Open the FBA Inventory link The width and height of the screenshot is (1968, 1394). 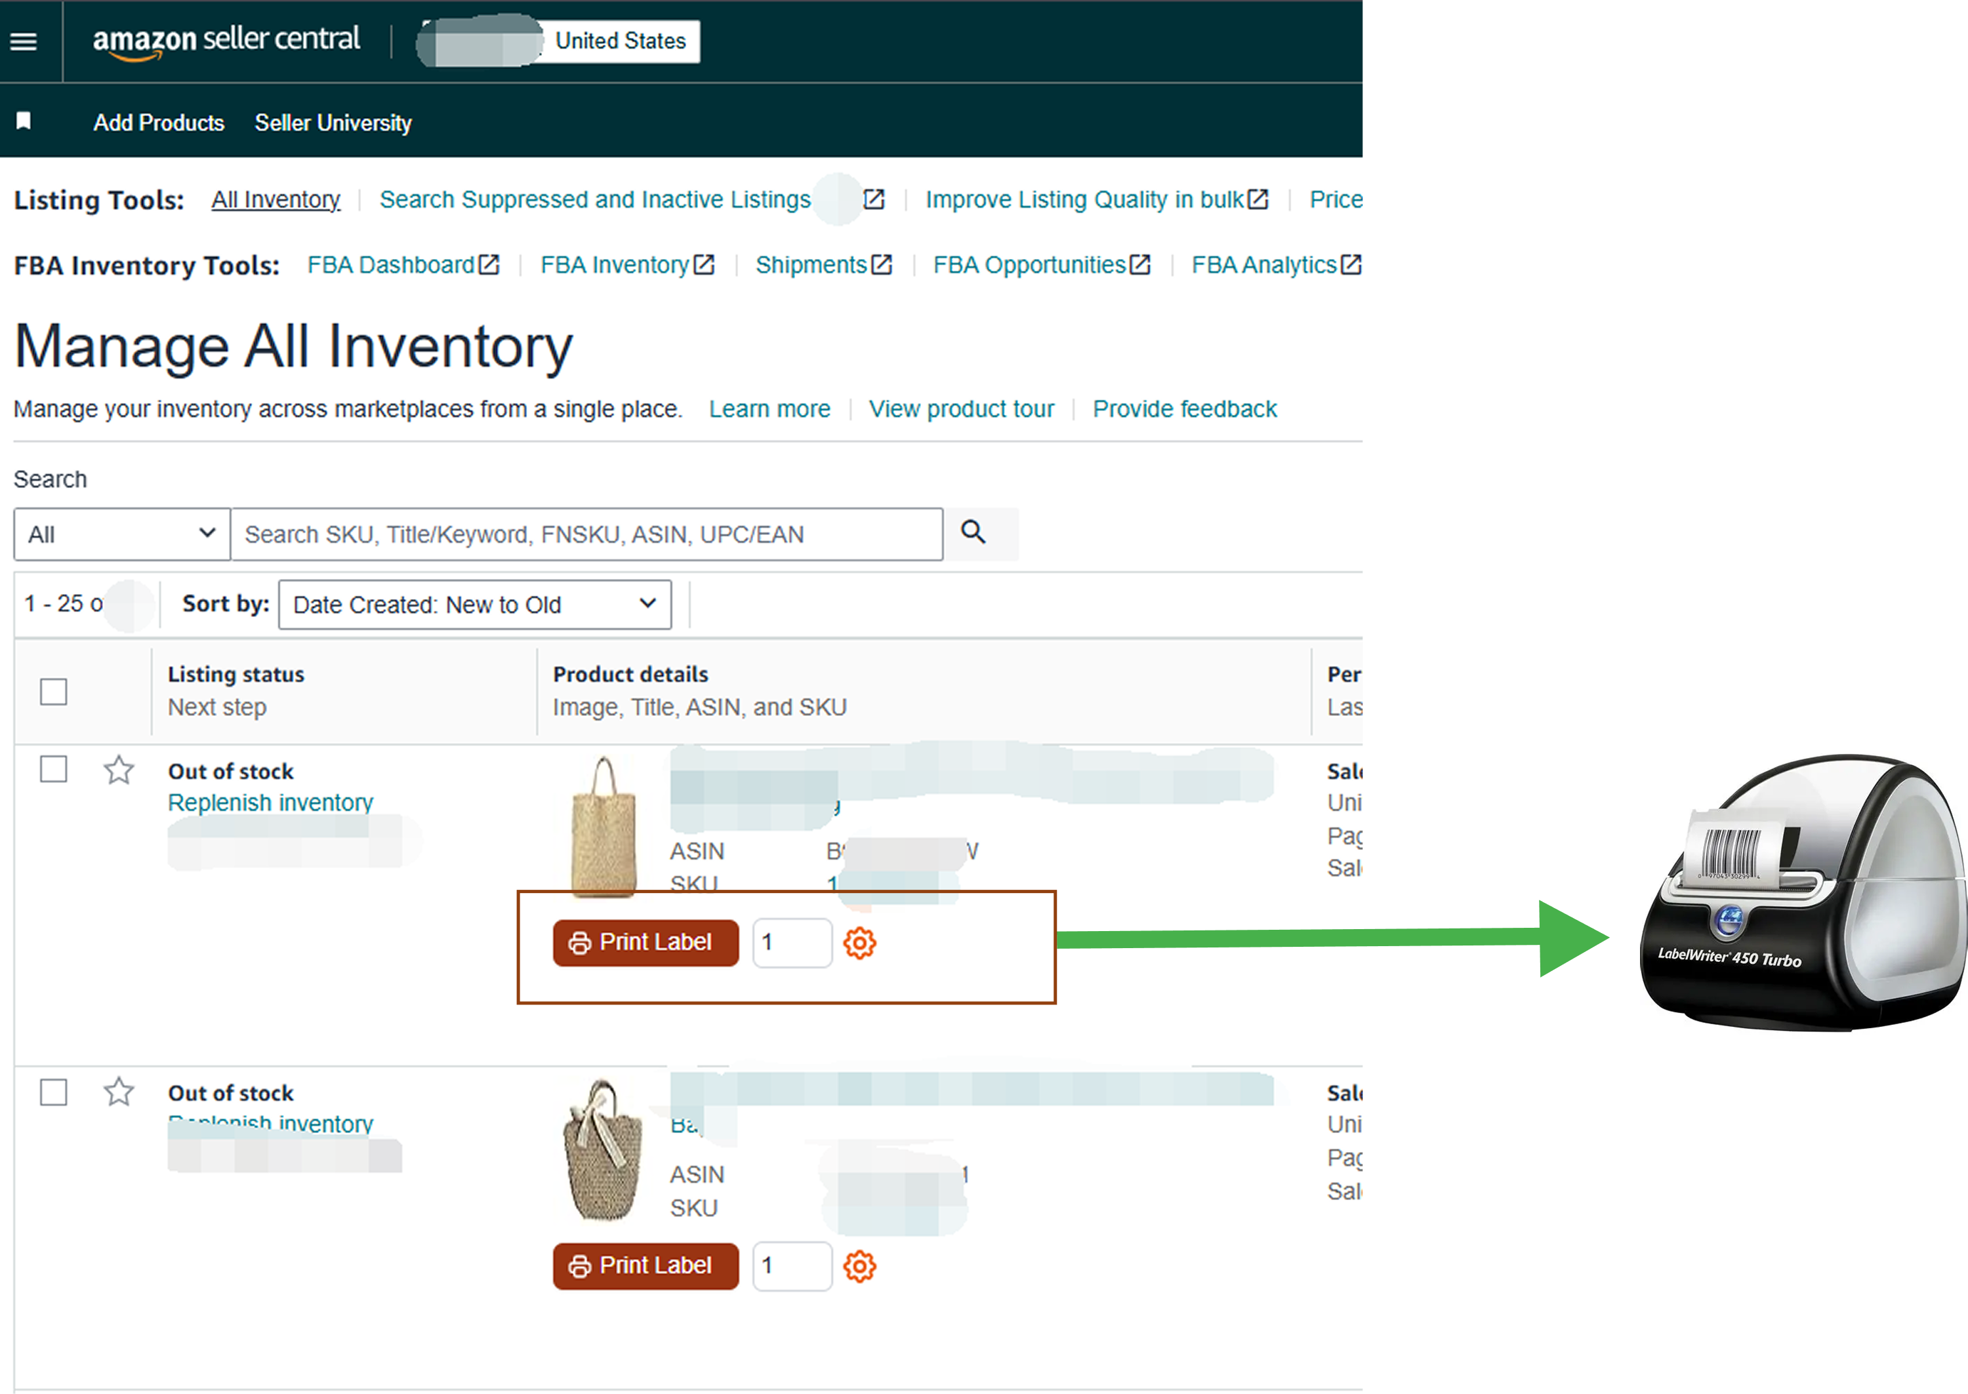(615, 264)
